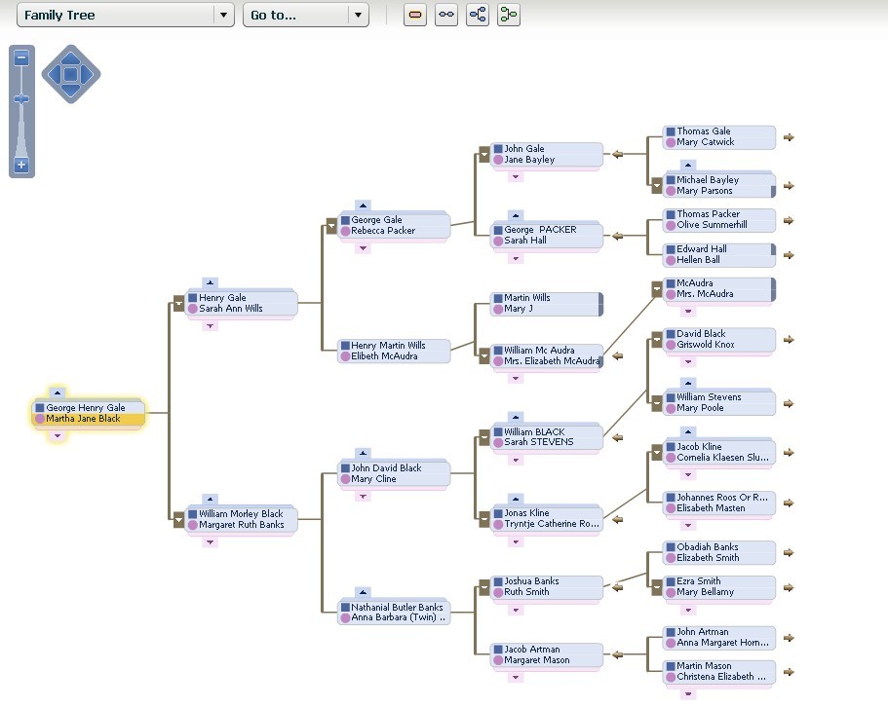Select Henry Martin Wills in the tree

[x=388, y=345]
